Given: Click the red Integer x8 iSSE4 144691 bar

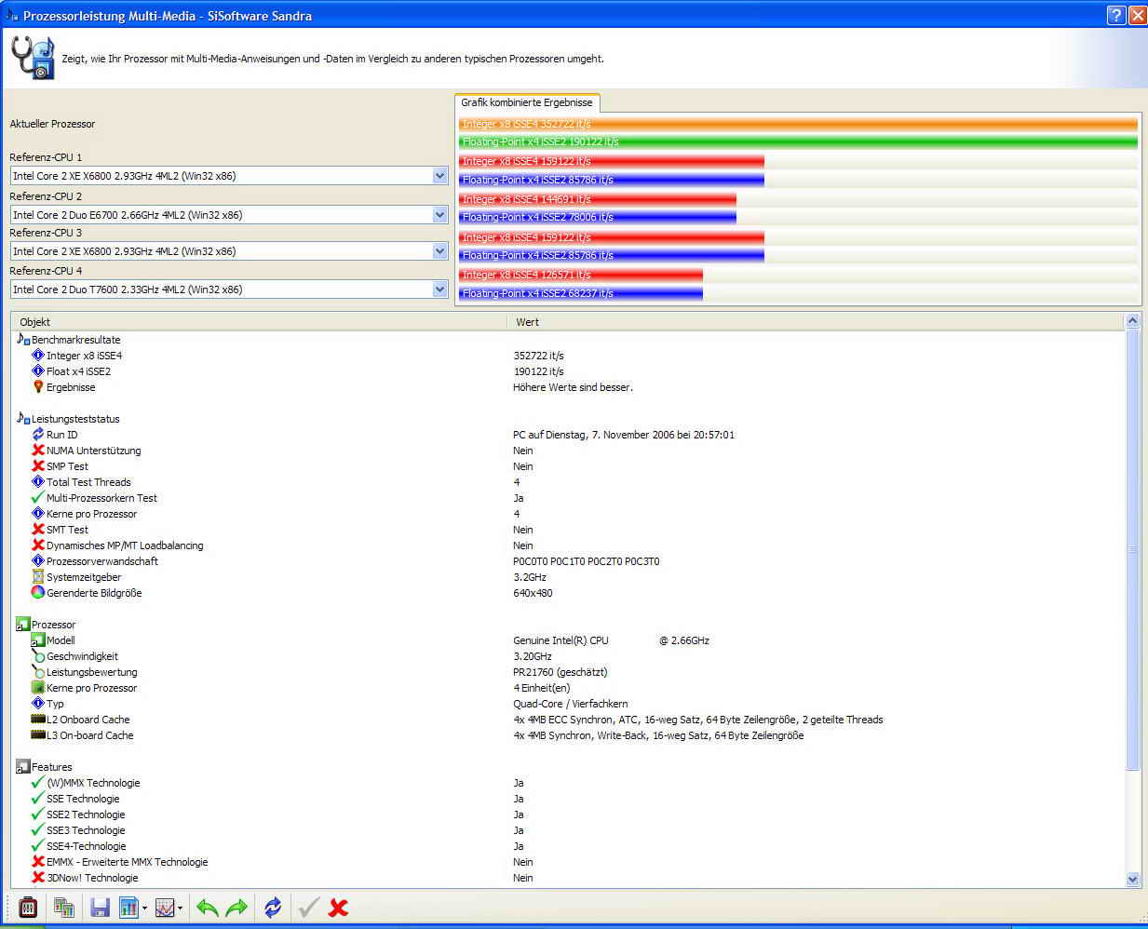Looking at the screenshot, I should click(x=598, y=199).
